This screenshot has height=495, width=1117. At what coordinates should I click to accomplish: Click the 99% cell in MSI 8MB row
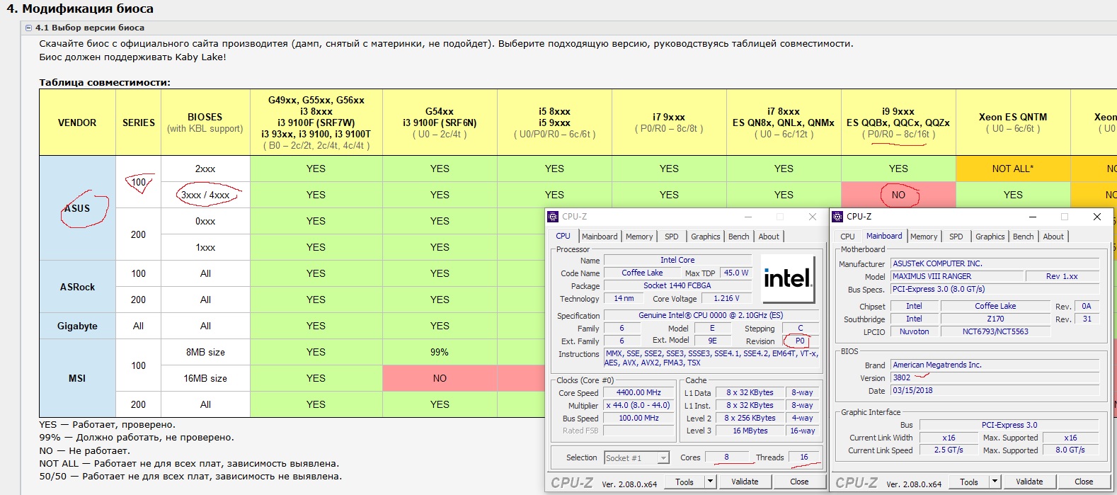[440, 352]
